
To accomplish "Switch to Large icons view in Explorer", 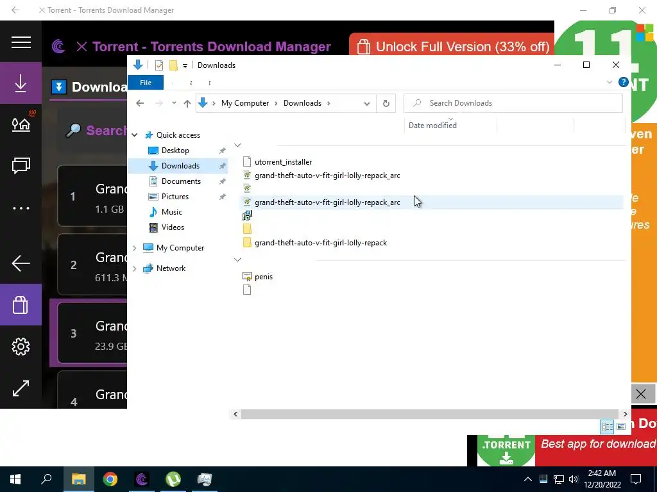I will 621,426.
